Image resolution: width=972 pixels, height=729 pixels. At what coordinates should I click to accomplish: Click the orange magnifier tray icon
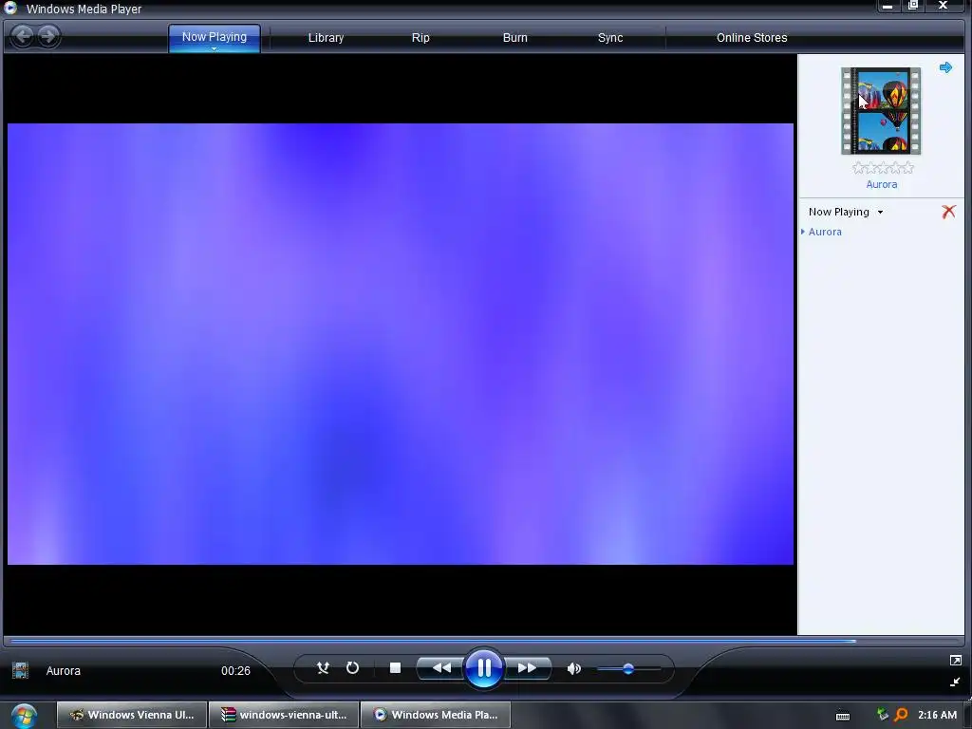(901, 715)
